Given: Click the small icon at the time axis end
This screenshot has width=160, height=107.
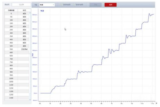Looking at the screenshot, I should [x=157, y=103].
